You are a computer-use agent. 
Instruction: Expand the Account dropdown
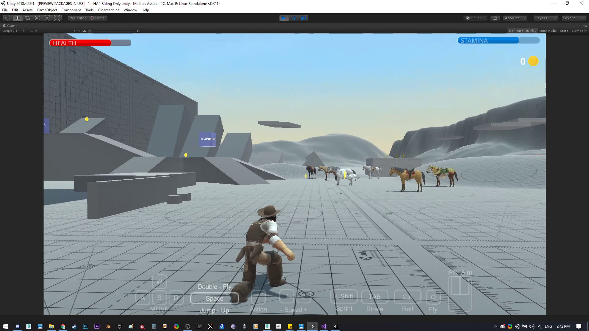tap(515, 18)
